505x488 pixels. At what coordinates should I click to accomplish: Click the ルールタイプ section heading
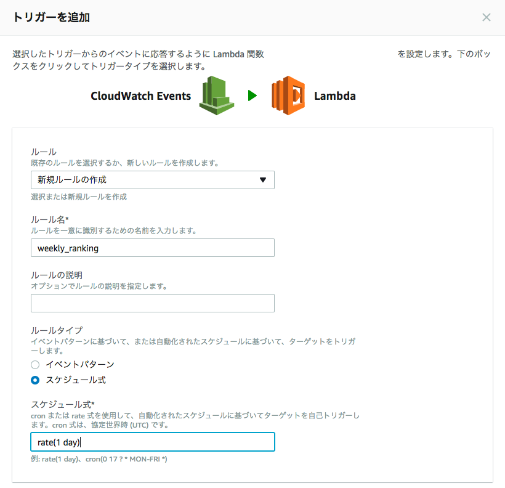point(57,330)
